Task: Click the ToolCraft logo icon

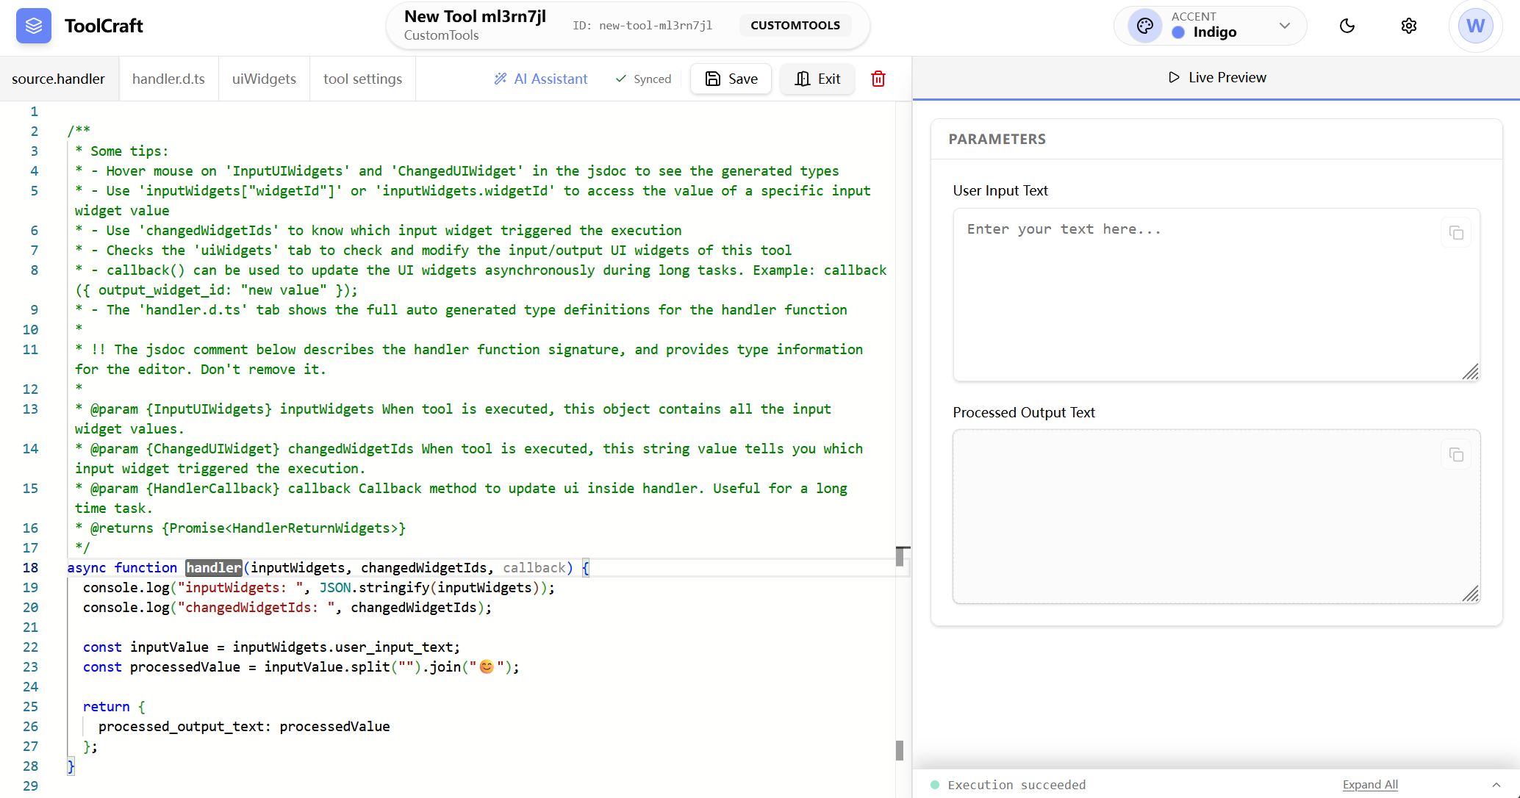Action: coord(33,26)
